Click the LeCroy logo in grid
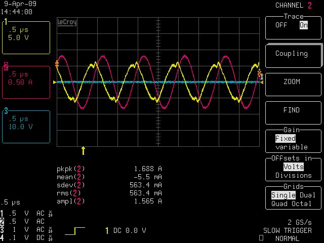The height and width of the screenshot is (243, 324). (67, 22)
